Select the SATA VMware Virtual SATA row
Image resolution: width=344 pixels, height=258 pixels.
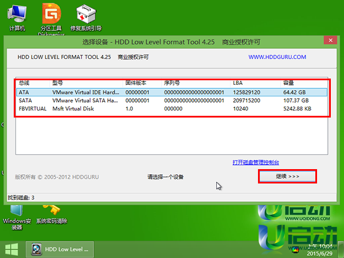point(172,100)
